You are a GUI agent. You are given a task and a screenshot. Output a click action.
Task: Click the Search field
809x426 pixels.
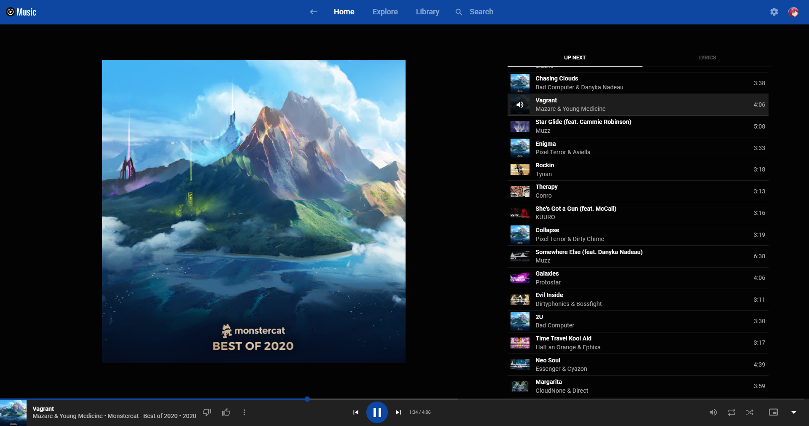tap(481, 12)
